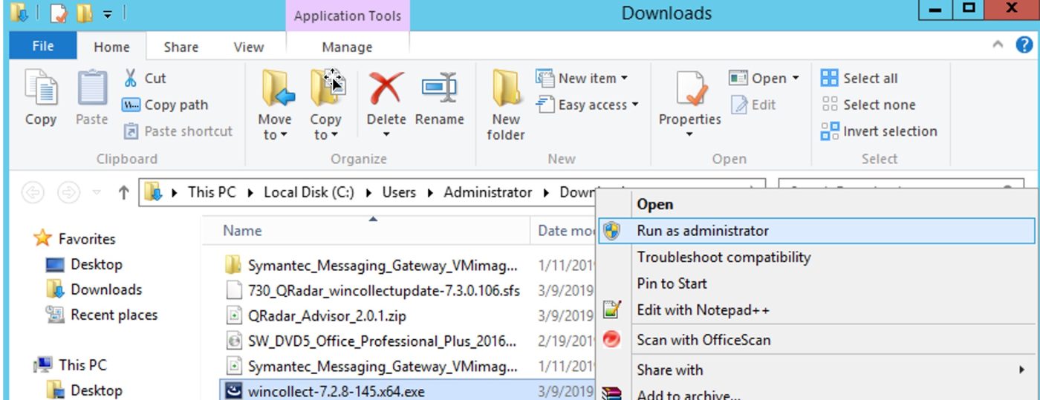The image size is (1040, 400).
Task: Click Administrator in address breadcrumb
Action: (488, 192)
